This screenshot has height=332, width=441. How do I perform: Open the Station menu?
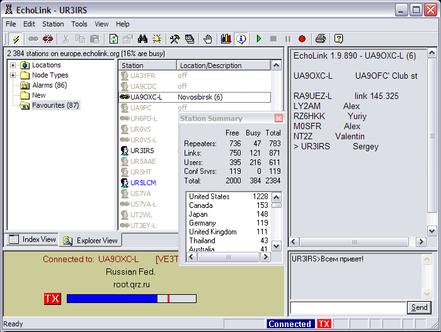[53, 24]
